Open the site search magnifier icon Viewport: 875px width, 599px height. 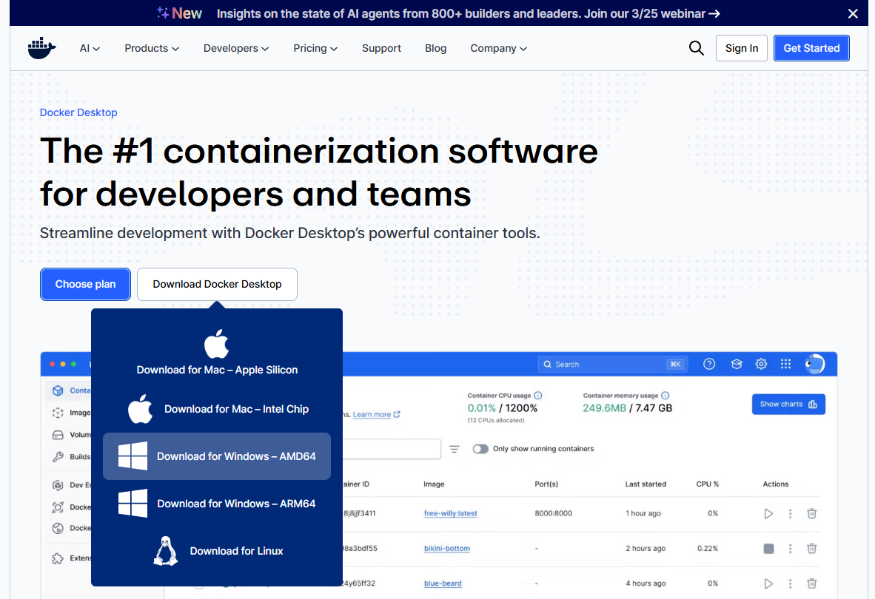(x=696, y=48)
